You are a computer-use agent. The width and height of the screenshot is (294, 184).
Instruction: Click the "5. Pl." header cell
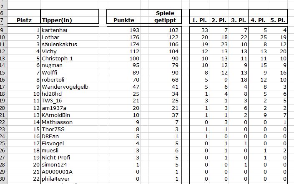coord(278,20)
